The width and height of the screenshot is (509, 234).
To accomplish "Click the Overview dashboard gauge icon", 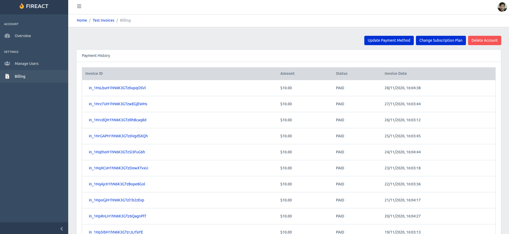I will coord(7,36).
